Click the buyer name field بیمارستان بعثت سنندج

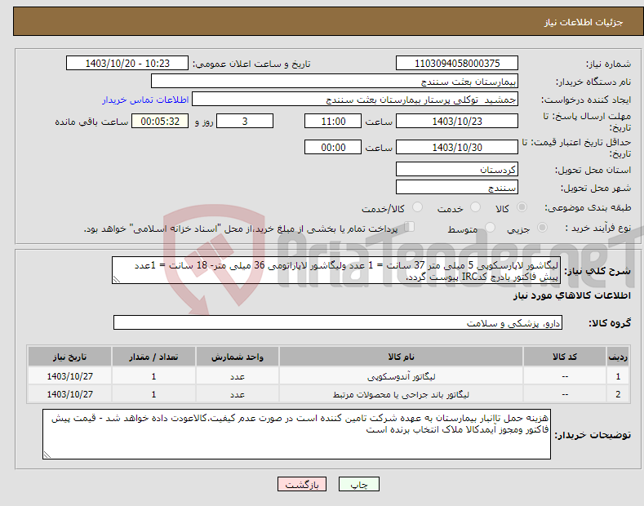pos(335,82)
